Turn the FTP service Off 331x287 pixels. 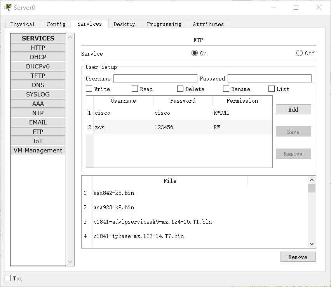tap(299, 53)
